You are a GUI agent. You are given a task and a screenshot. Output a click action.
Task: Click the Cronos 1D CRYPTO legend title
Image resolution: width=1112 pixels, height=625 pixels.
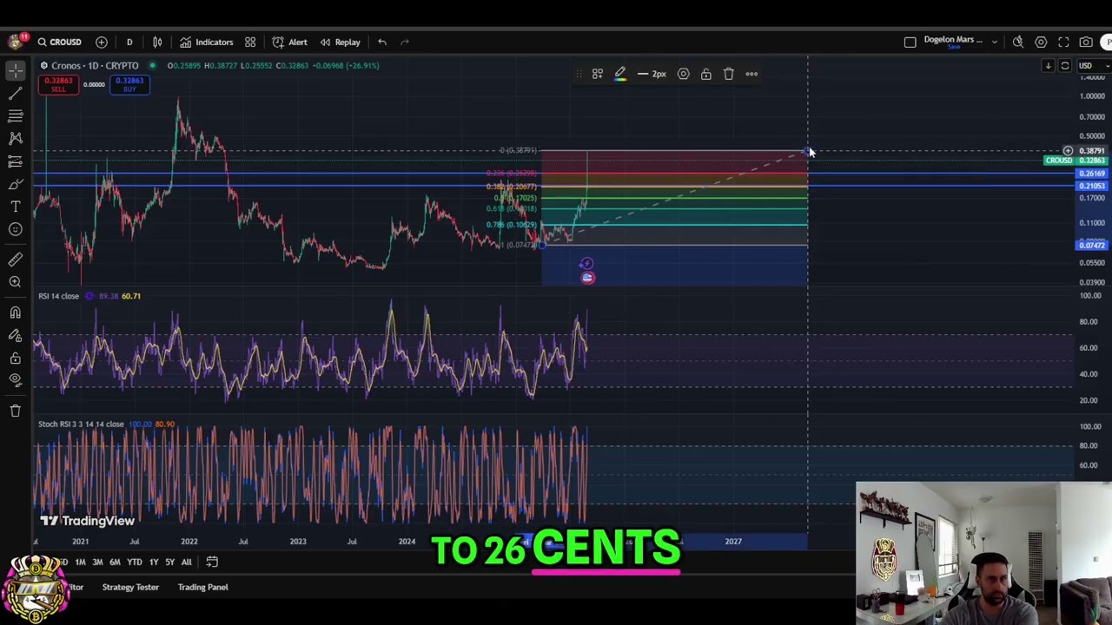[94, 65]
